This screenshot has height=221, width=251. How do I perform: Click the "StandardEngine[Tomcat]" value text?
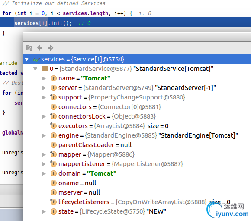(x=198, y=135)
